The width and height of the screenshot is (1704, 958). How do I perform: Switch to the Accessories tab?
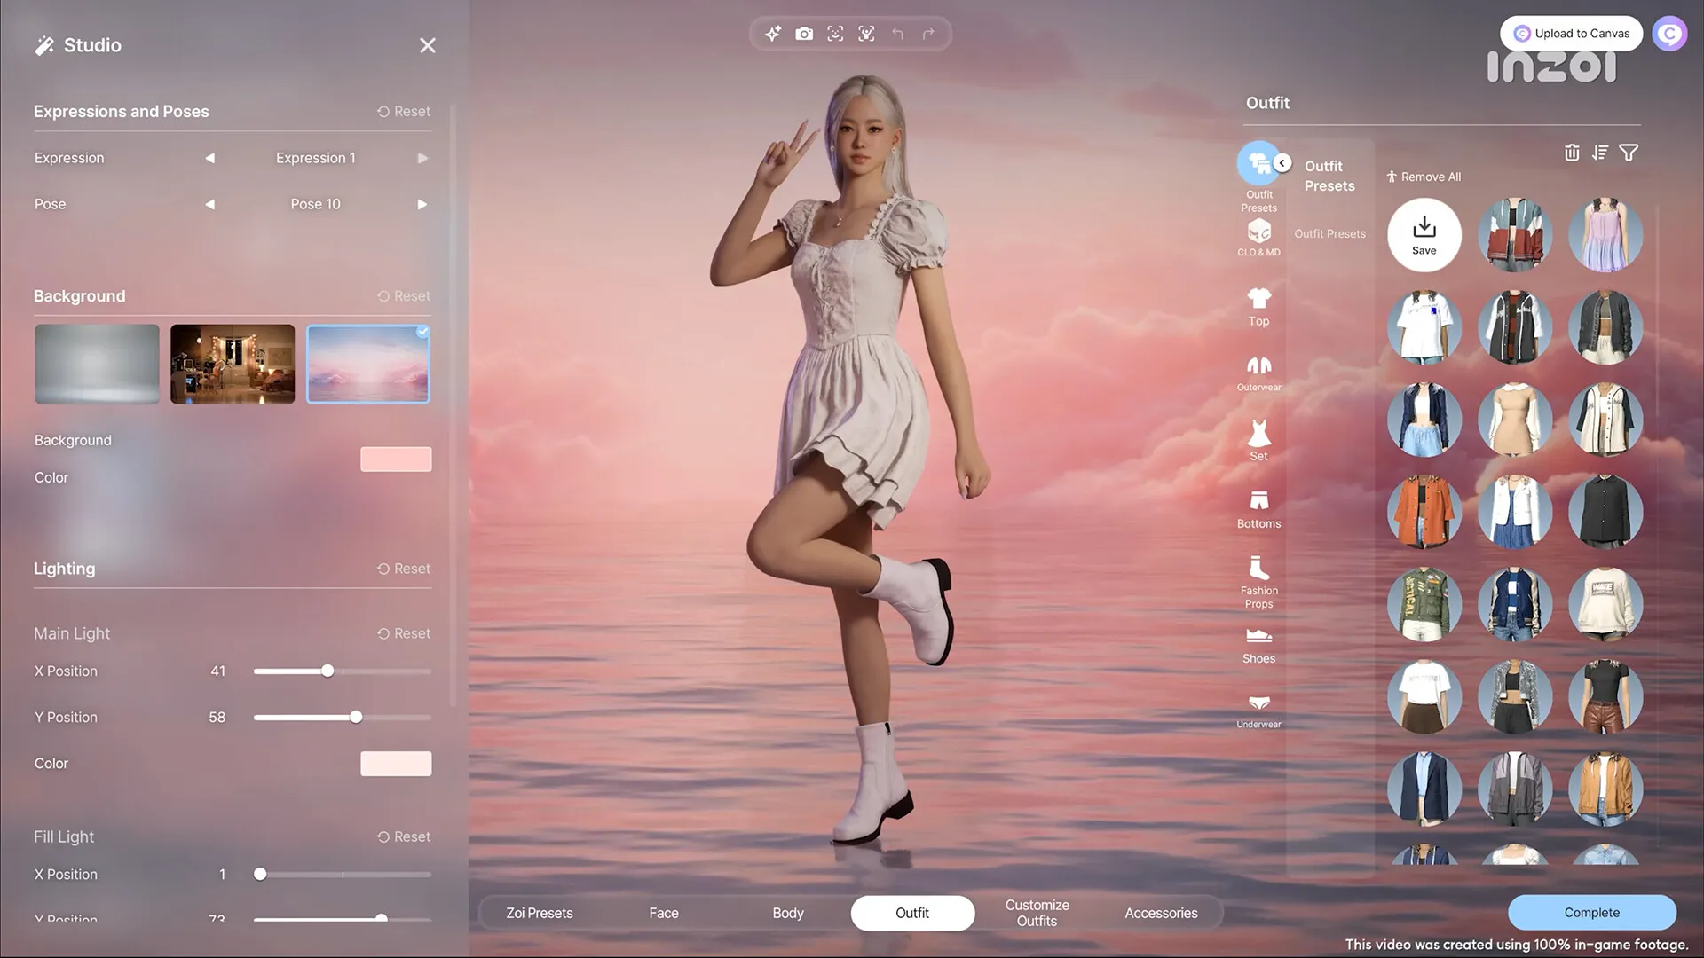(1161, 914)
